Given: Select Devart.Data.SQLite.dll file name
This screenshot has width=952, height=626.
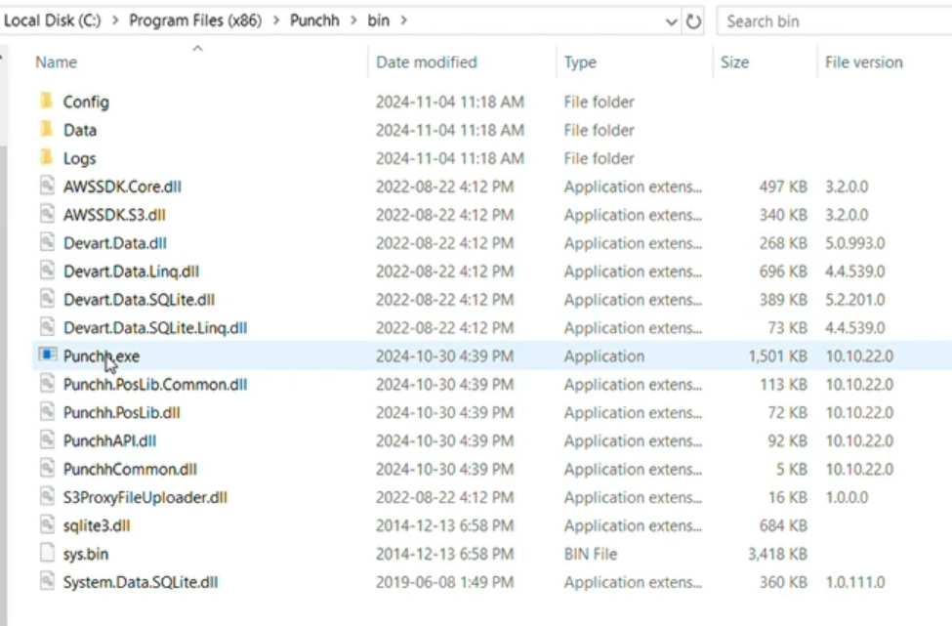Looking at the screenshot, I should (139, 300).
